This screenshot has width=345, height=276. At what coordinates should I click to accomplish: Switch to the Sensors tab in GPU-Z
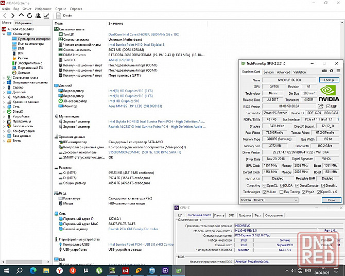pyautogui.click(x=268, y=72)
